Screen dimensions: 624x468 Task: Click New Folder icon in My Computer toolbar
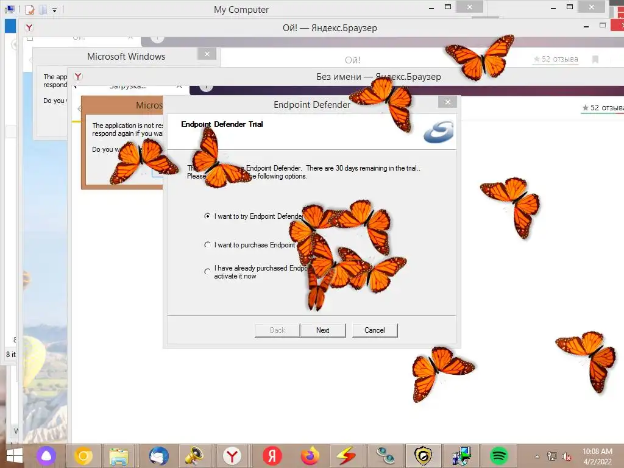(43, 9)
